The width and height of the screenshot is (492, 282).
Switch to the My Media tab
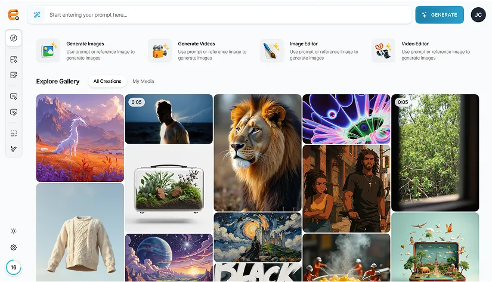143,81
